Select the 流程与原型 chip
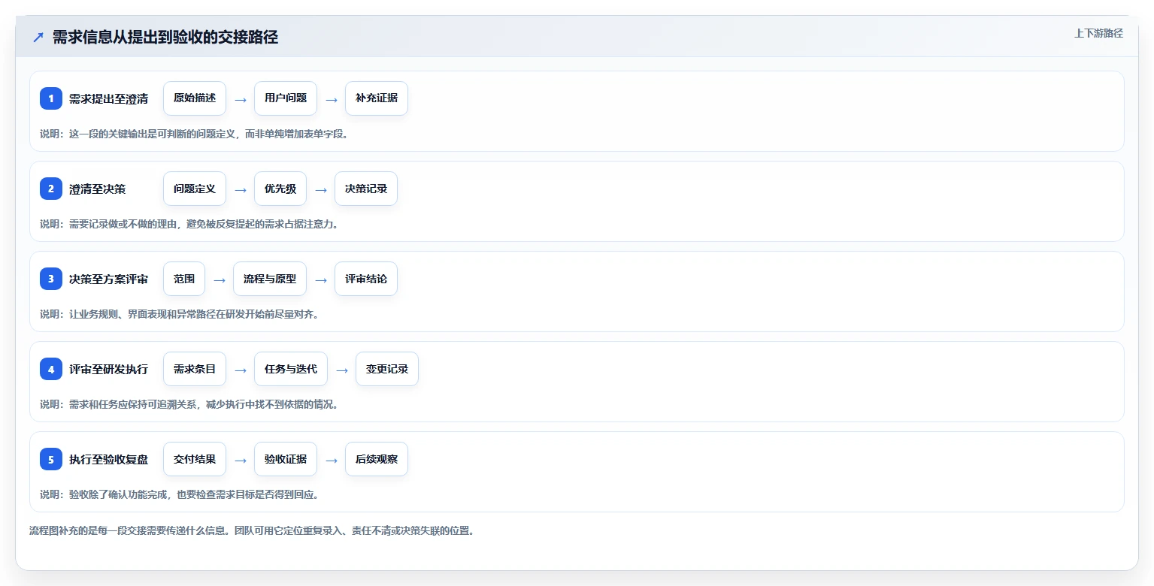This screenshot has height=586, width=1154. [270, 279]
